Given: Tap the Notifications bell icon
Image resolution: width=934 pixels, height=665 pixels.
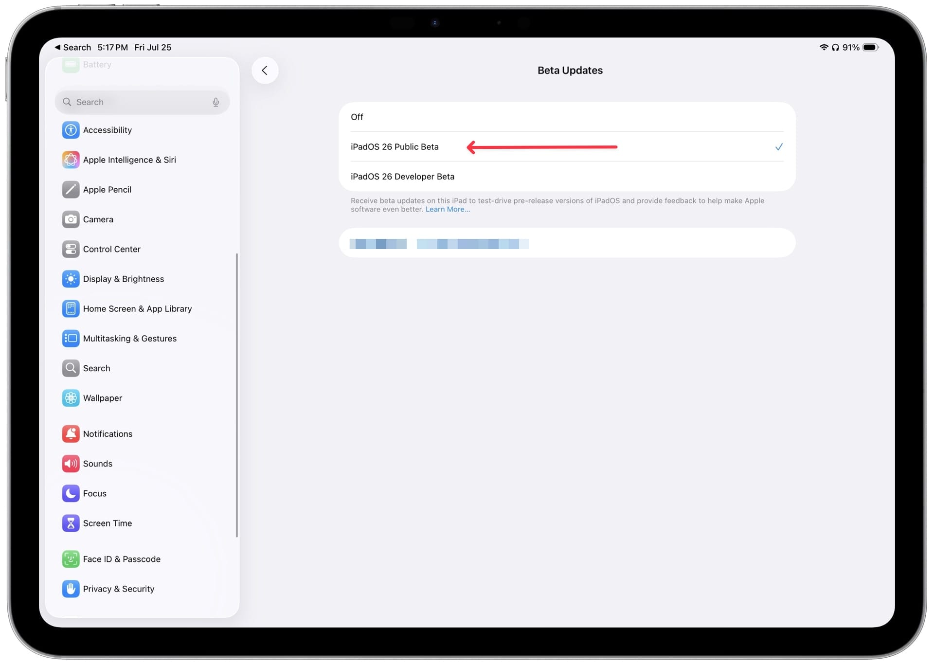Looking at the screenshot, I should (x=71, y=433).
